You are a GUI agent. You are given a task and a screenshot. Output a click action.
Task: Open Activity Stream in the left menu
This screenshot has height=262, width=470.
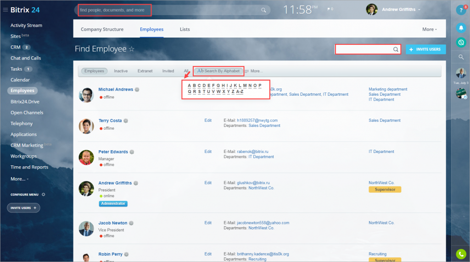(x=26, y=26)
